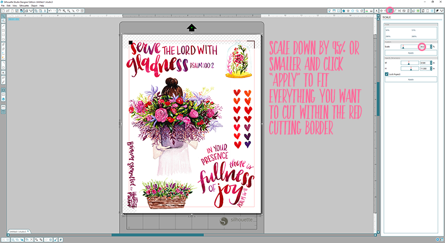Click the Copy icon
The height and width of the screenshot is (243, 445).
click(x=36, y=11)
